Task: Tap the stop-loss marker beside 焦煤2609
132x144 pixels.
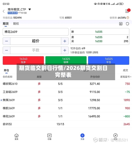Action: [1, 100]
